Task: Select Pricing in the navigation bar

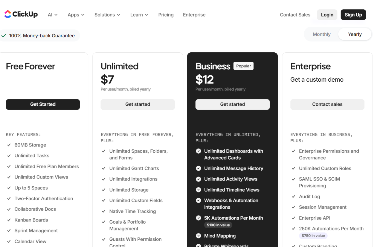Action: (166, 15)
